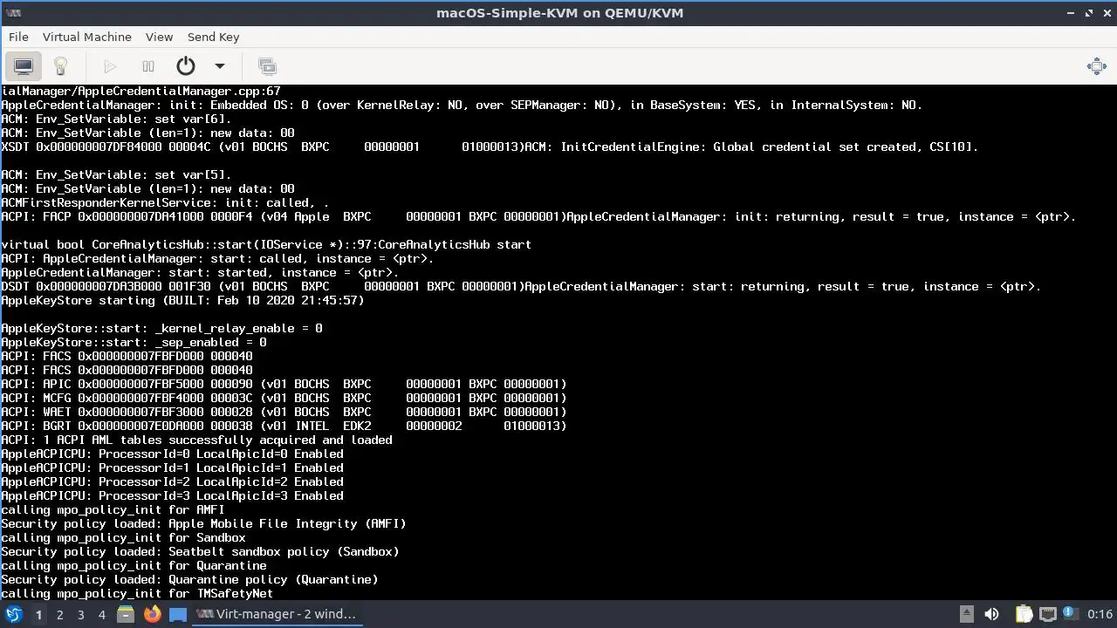The height and width of the screenshot is (628, 1117).
Task: Open the removable media tray icon
Action: coord(966,614)
